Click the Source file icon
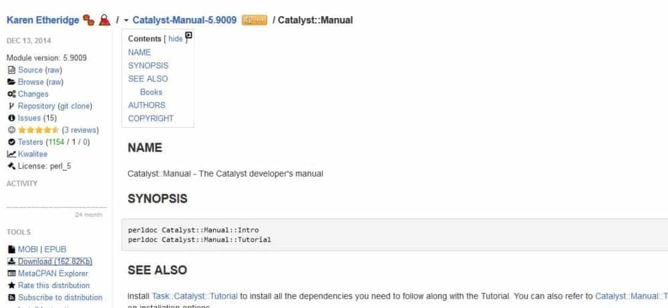 11,70
